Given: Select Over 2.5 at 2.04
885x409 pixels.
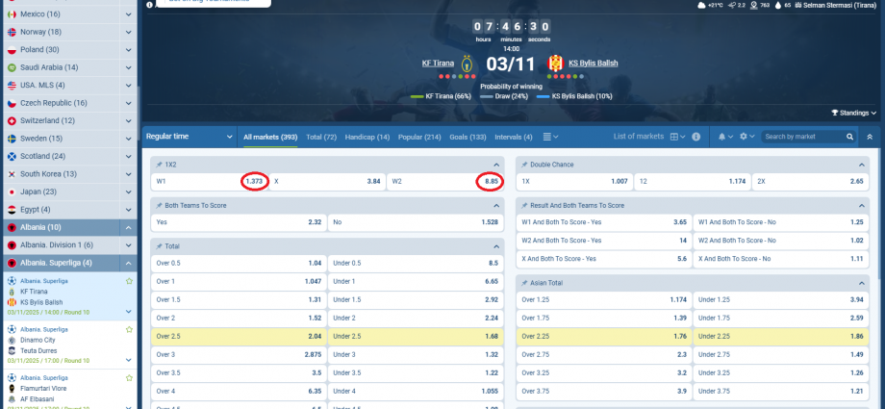Looking at the screenshot, I should point(239,336).
